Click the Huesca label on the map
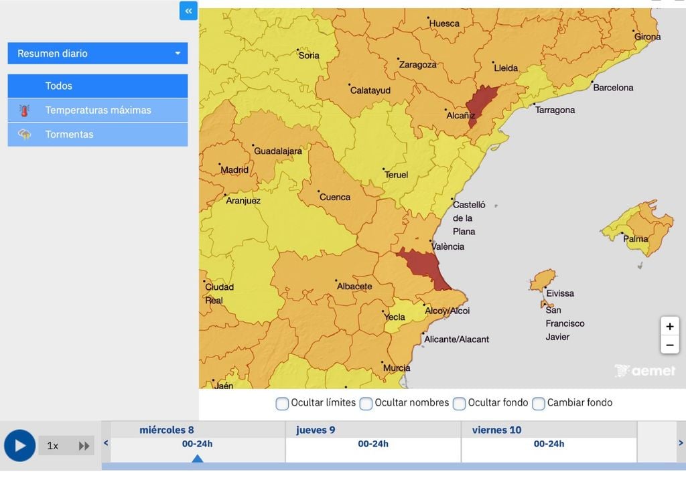Screen dimensions: 686x482 tap(444, 23)
